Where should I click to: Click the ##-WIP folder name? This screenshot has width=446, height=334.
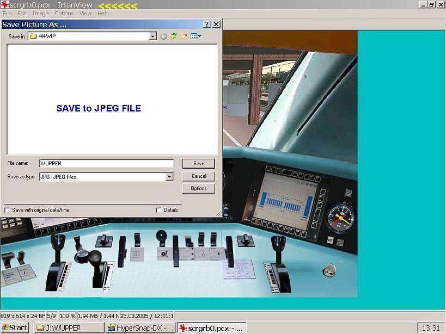coord(47,36)
